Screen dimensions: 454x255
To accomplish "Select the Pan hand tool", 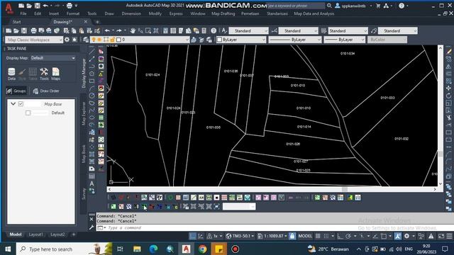I will coord(133,30).
